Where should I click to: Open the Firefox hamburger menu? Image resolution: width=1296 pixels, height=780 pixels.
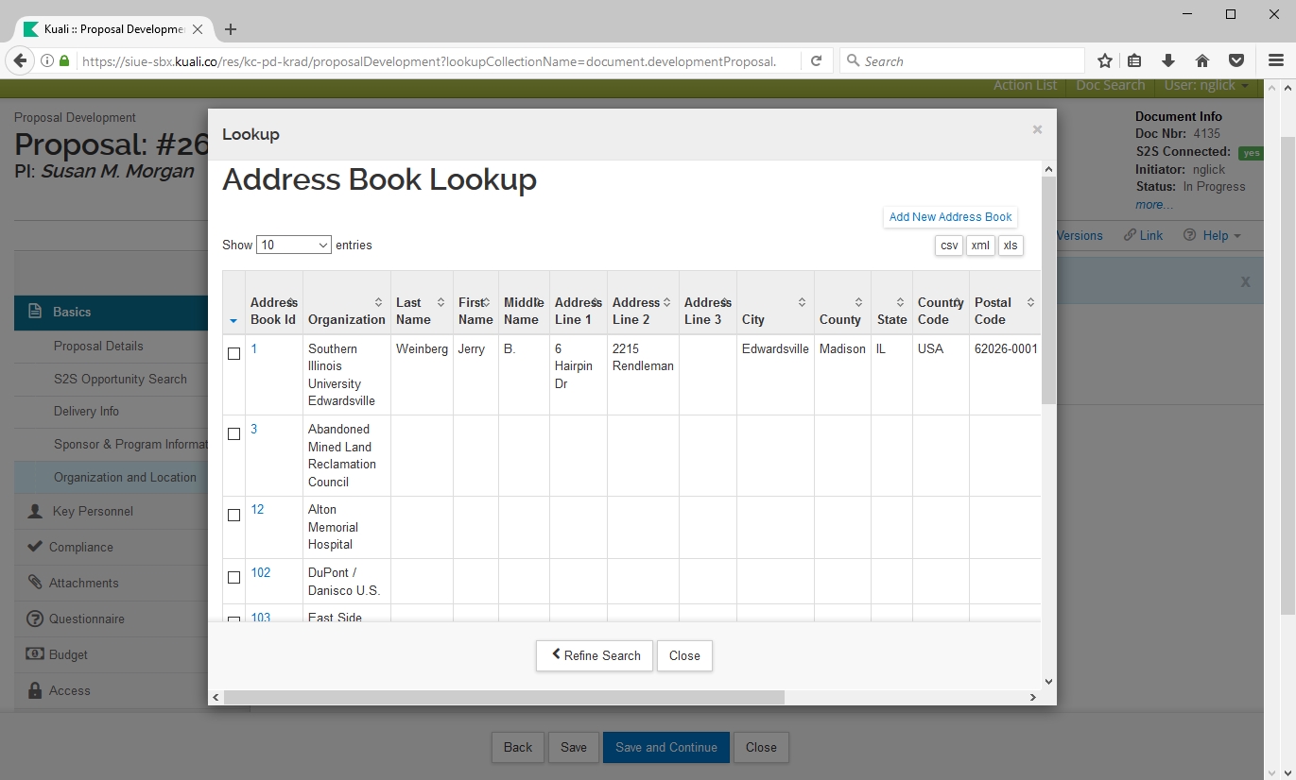(x=1275, y=61)
